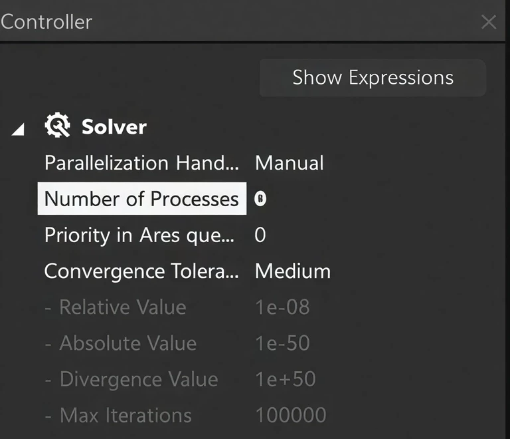510x439 pixels.
Task: Select the Parallelization Handling row label
Action: 141,163
